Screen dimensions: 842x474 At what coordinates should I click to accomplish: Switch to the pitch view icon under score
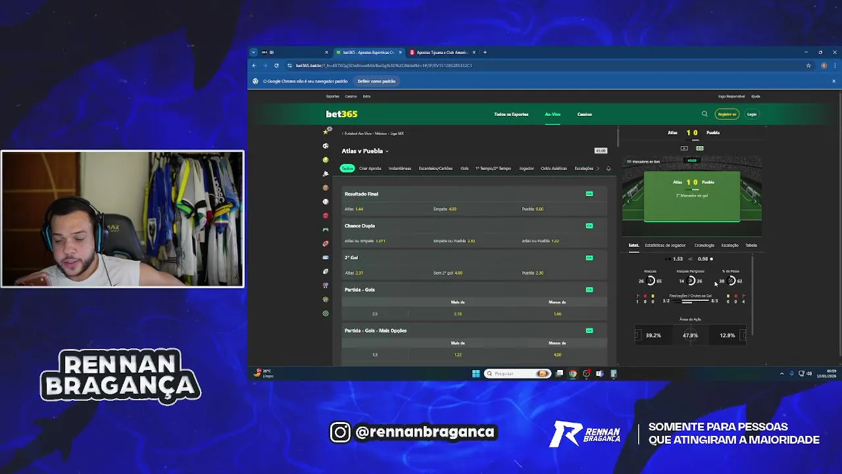click(x=699, y=148)
